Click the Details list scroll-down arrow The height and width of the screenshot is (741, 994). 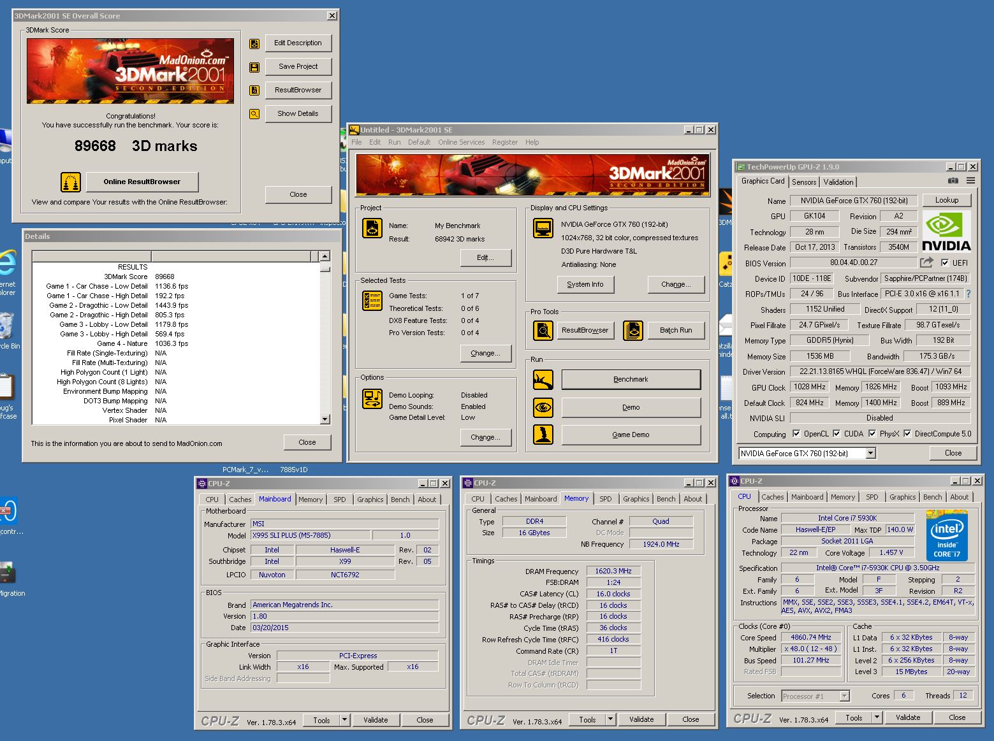(x=325, y=419)
